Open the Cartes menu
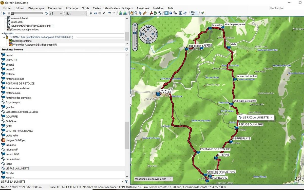This screenshot has width=304, height=190. coord(97,8)
